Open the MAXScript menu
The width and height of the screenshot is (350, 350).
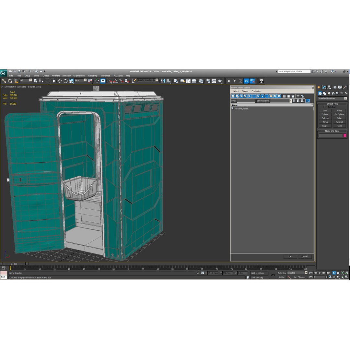point(118,76)
